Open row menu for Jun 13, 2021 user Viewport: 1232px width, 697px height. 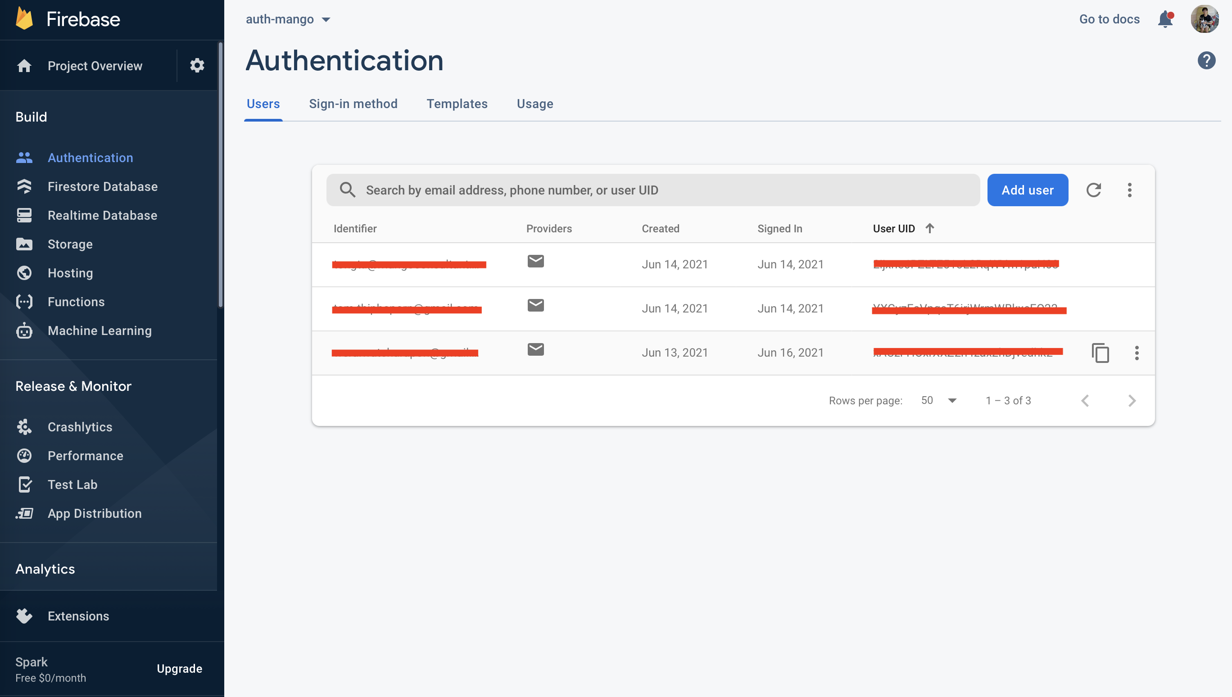(1136, 353)
